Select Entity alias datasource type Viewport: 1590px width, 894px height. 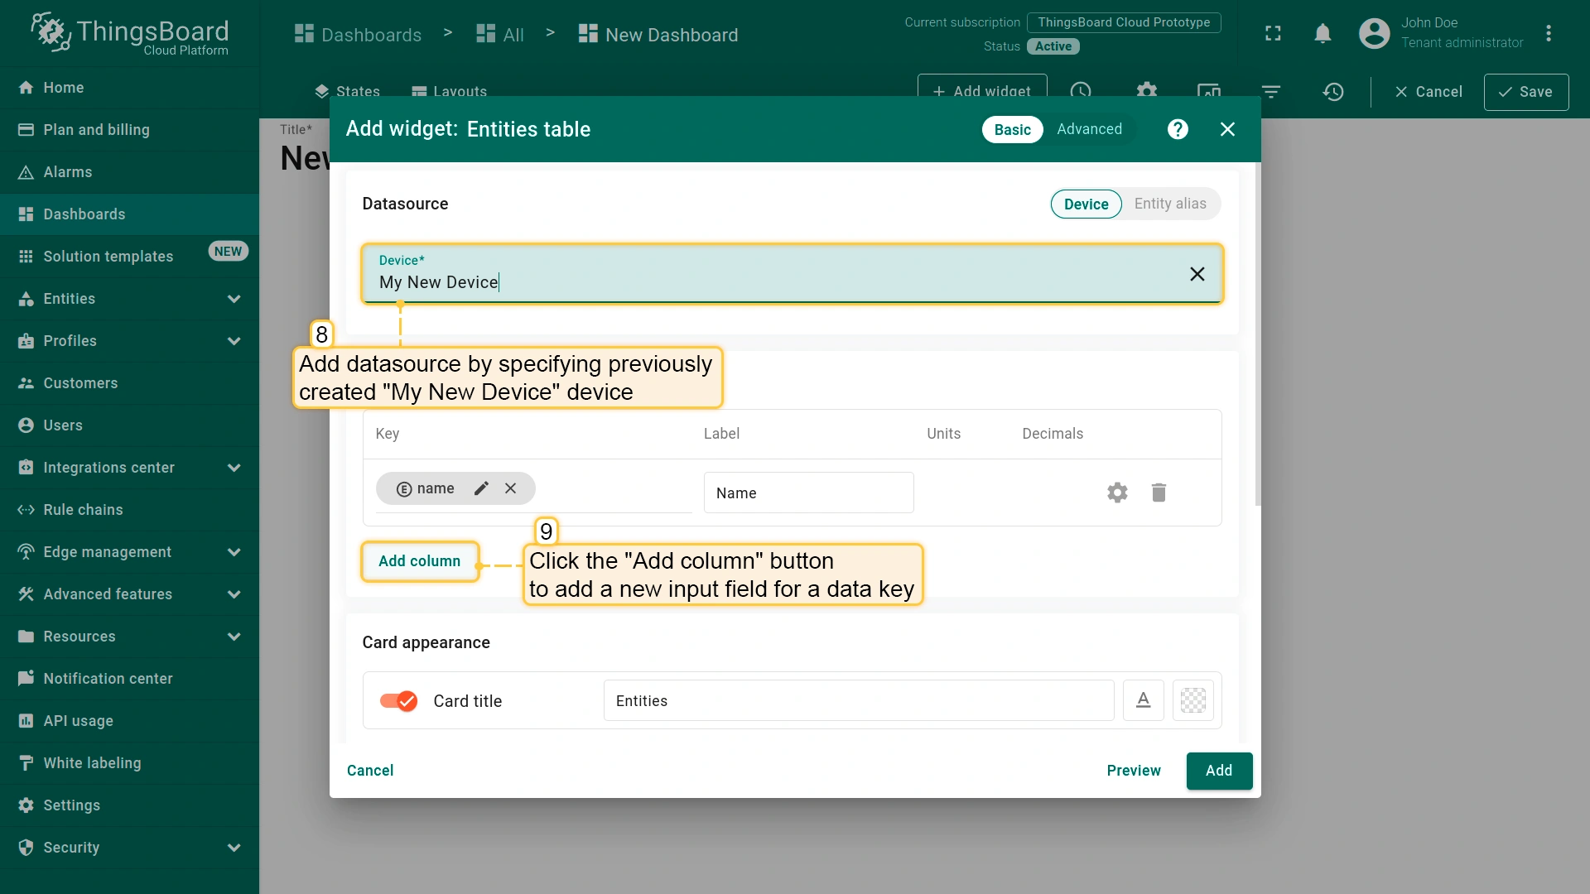pos(1169,204)
